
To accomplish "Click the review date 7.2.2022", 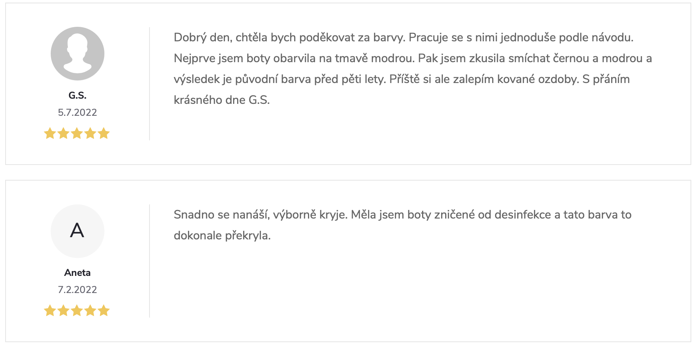I will (78, 290).
